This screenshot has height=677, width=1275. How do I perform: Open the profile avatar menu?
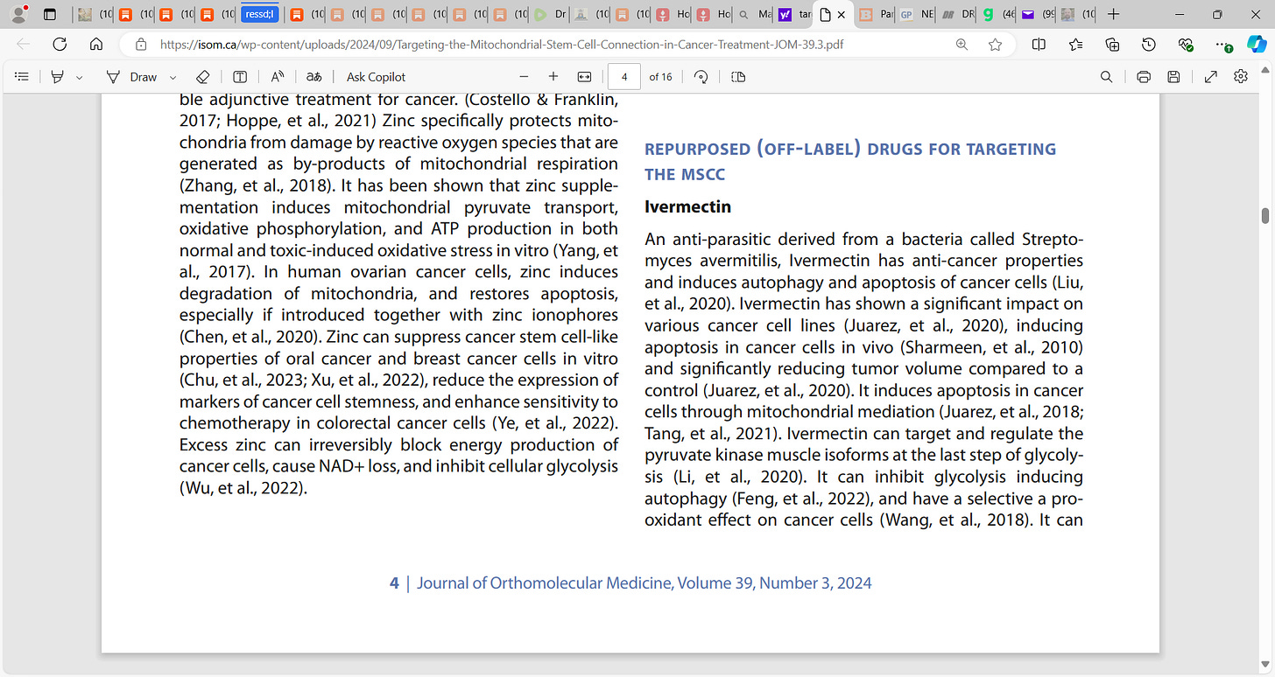[18, 14]
